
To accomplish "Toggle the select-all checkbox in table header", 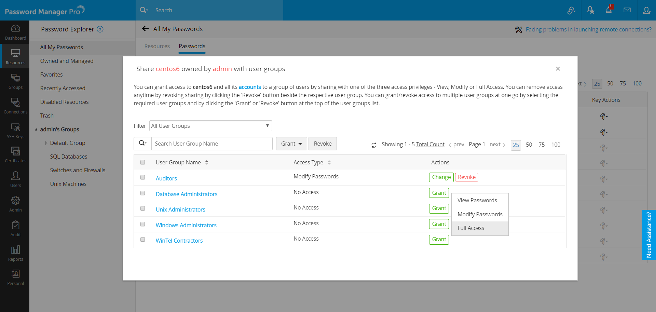I will [x=143, y=162].
